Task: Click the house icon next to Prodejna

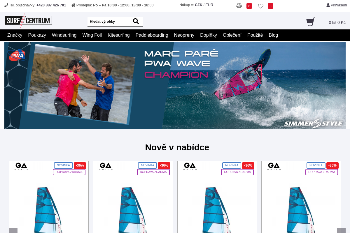Action: click(73, 5)
